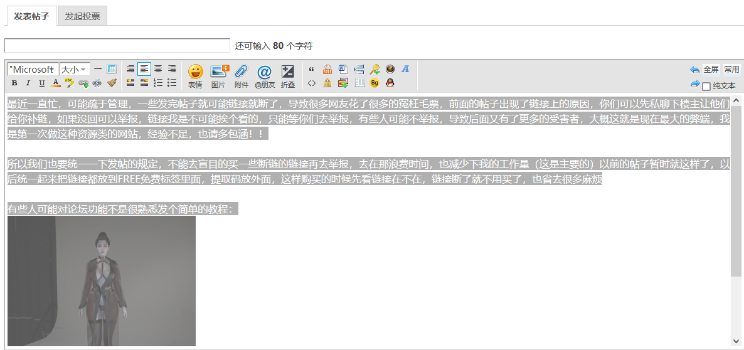The image size is (744, 350).
Task: Enable the 纯文本 plain text checkbox
Action: pos(706,87)
